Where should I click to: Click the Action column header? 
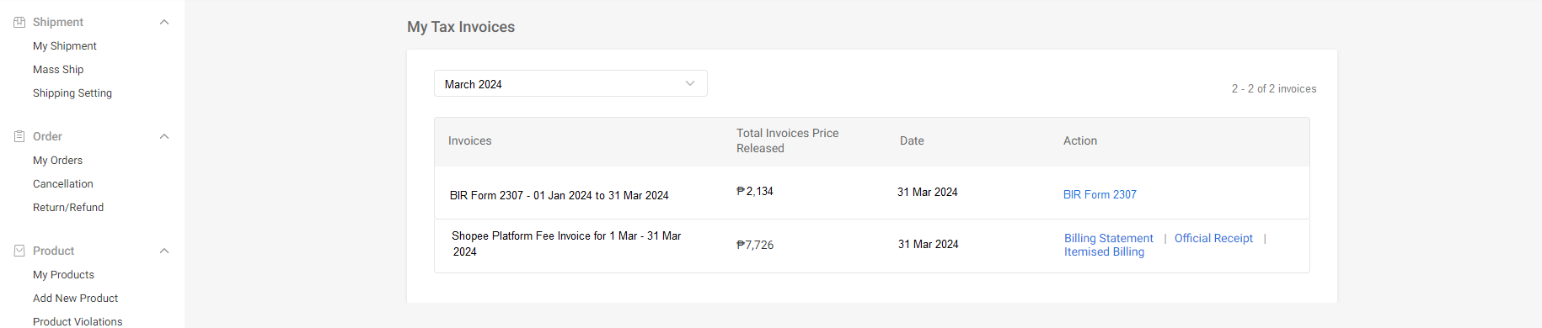(x=1080, y=140)
